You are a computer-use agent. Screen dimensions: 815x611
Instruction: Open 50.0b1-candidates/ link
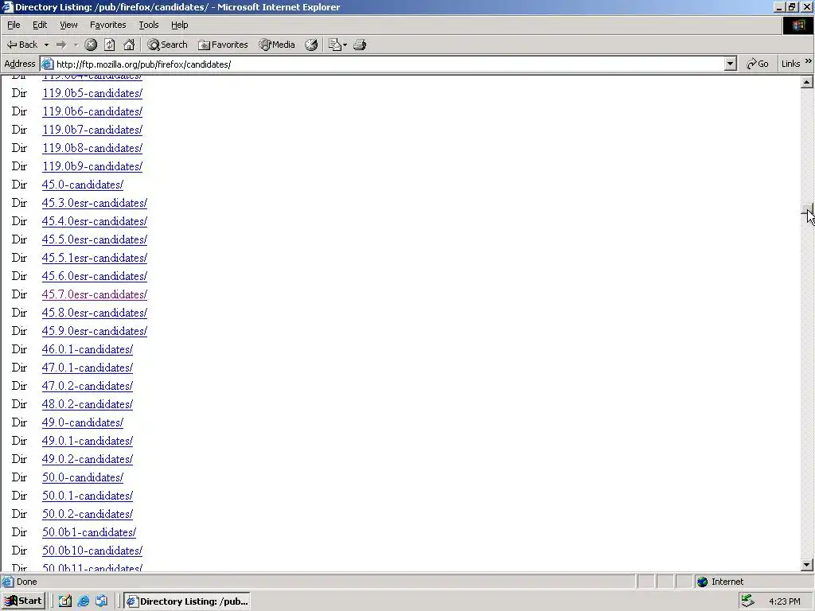coord(89,532)
